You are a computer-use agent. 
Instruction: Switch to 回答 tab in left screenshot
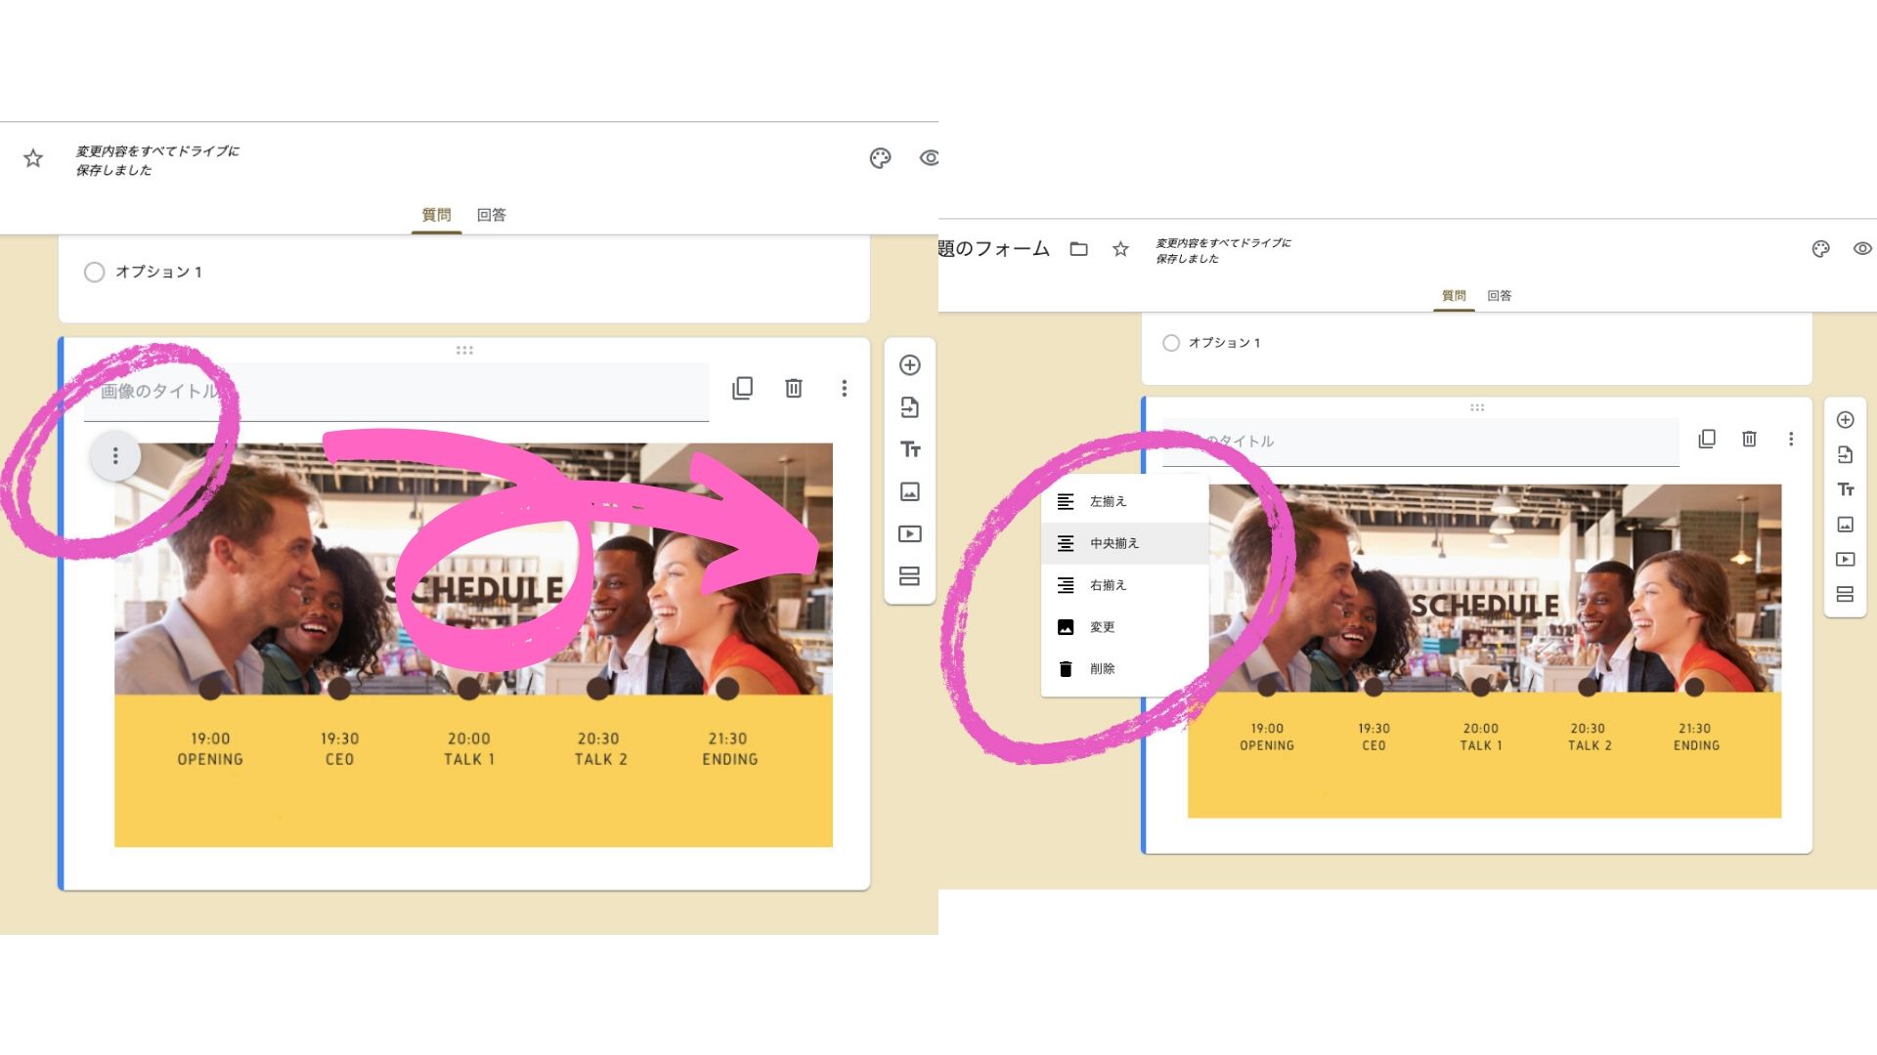coord(491,215)
